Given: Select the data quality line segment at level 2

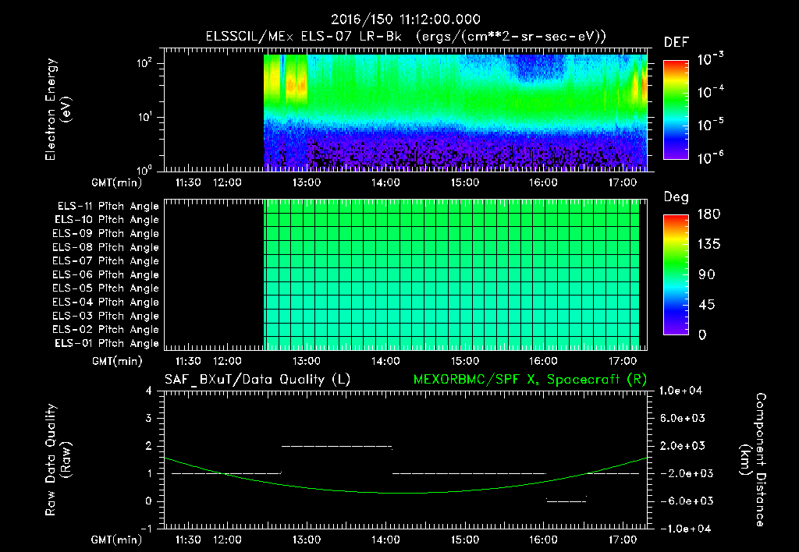Looking at the screenshot, I should pyautogui.click(x=337, y=447).
